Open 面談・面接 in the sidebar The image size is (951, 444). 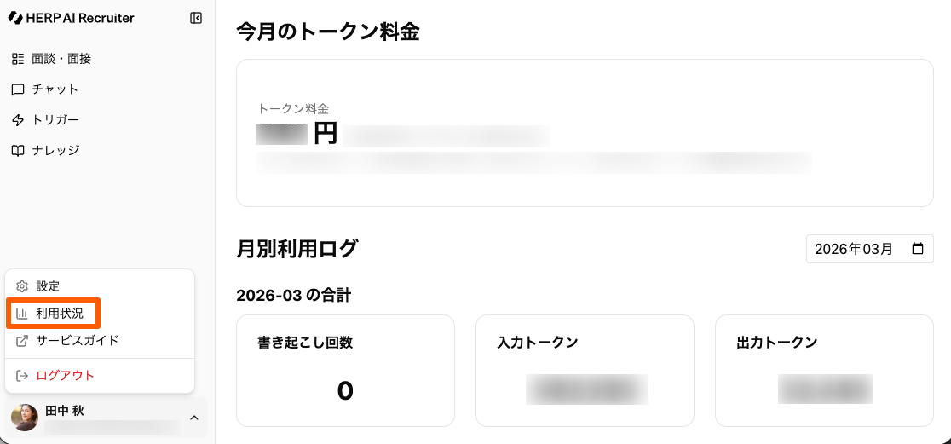(x=61, y=59)
